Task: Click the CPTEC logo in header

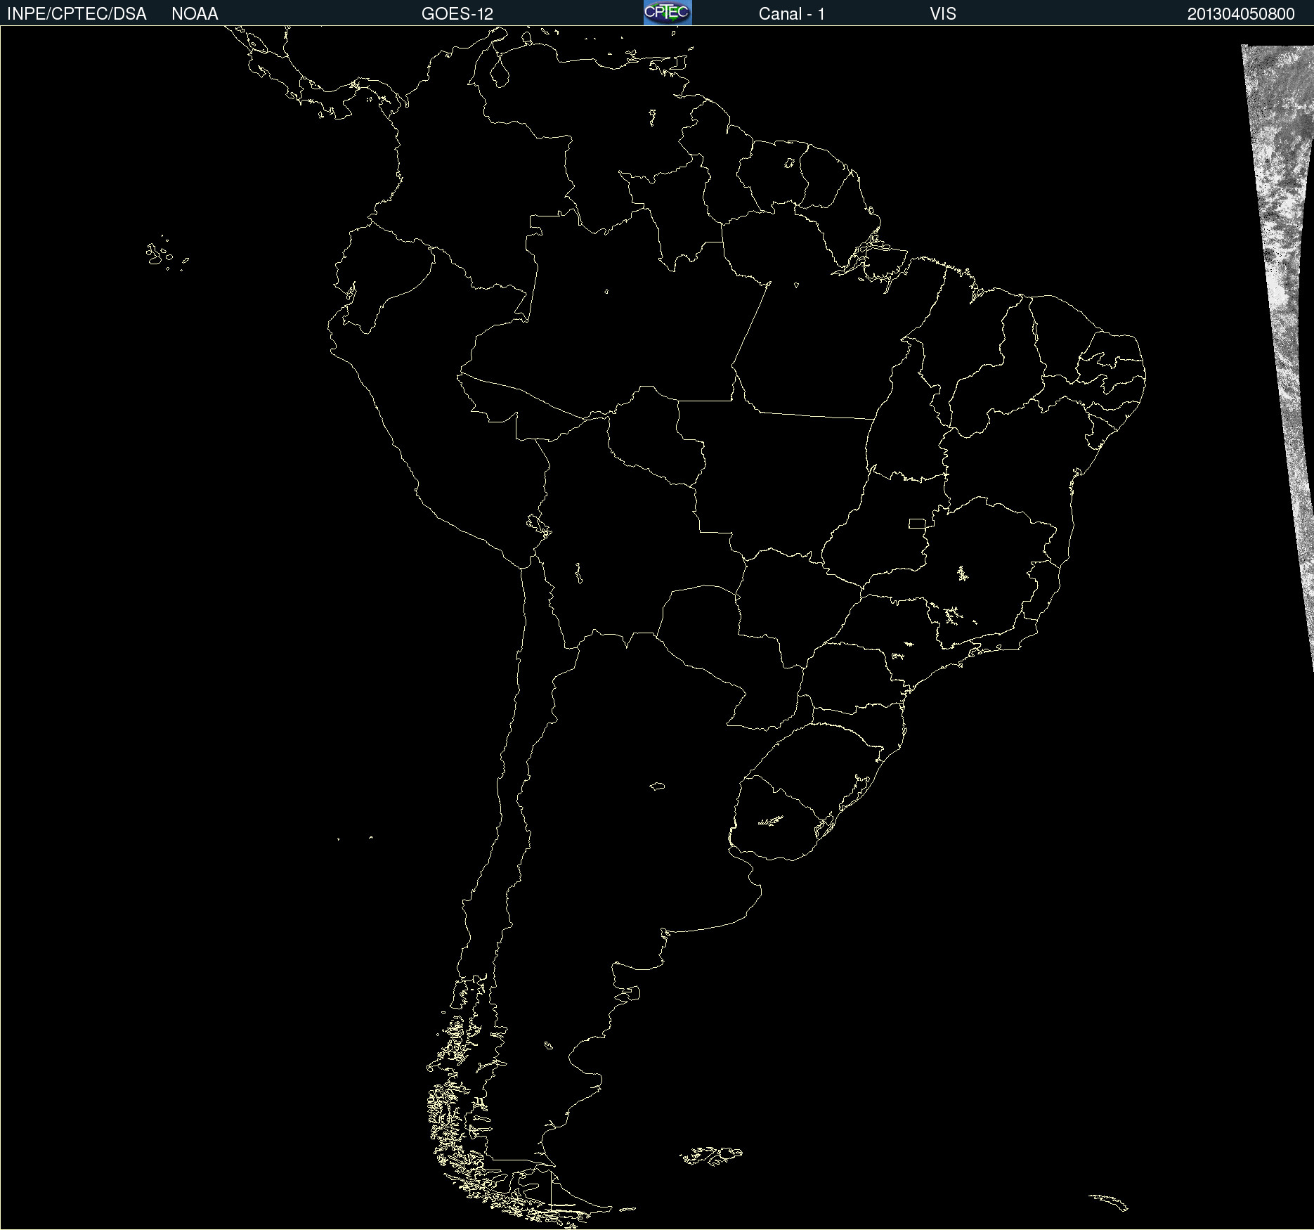Action: [x=668, y=13]
